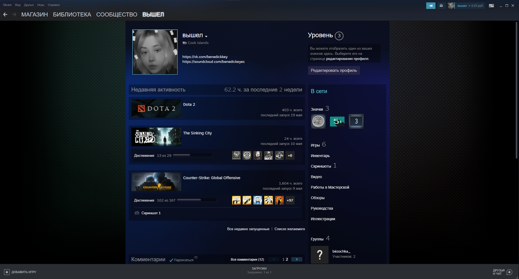Click Редактировать профиль button
Screen dimensions: 519x279
pos(334,70)
